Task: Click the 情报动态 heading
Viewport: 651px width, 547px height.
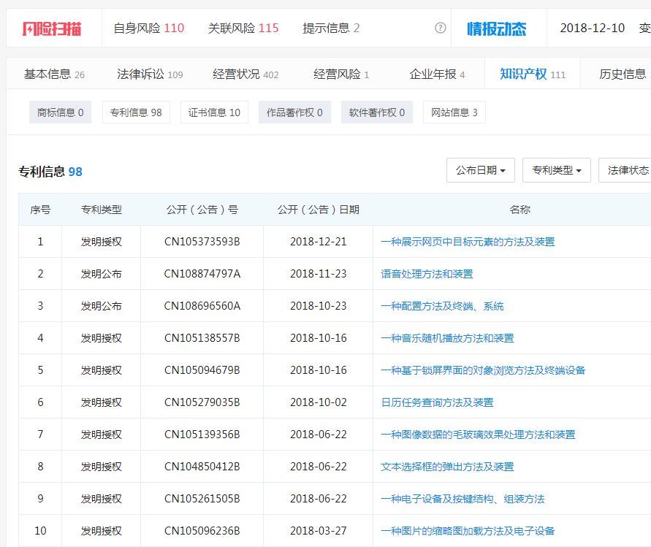Action: pos(496,28)
